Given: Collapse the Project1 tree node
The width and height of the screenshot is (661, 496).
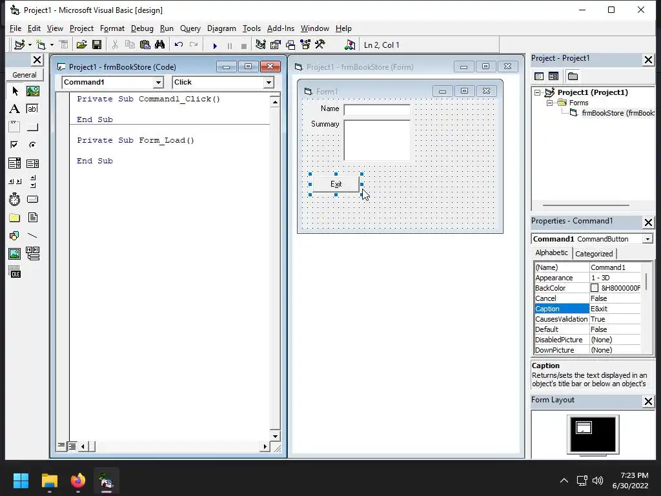Looking at the screenshot, I should point(537,92).
